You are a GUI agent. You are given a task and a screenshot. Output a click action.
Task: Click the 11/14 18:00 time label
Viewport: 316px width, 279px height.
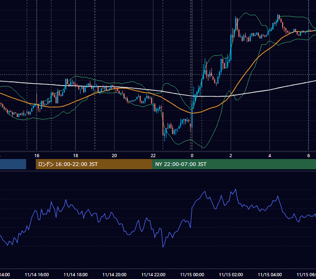[76, 274]
